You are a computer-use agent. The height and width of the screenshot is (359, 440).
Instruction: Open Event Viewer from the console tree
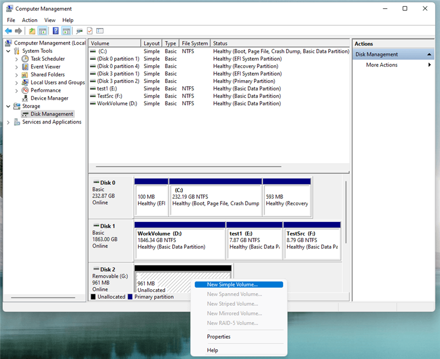point(25,66)
